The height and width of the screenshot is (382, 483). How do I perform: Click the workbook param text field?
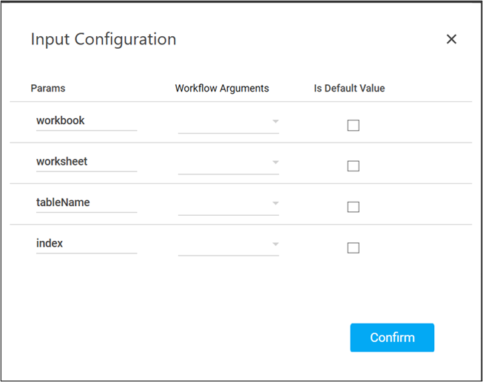(86, 120)
